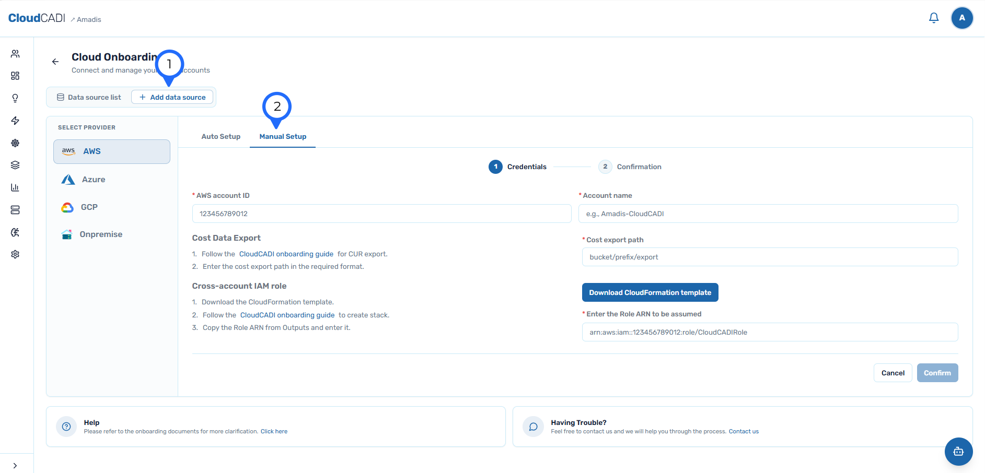Image resolution: width=985 pixels, height=473 pixels.
Task: Select AWS as the provider
Action: 112,151
